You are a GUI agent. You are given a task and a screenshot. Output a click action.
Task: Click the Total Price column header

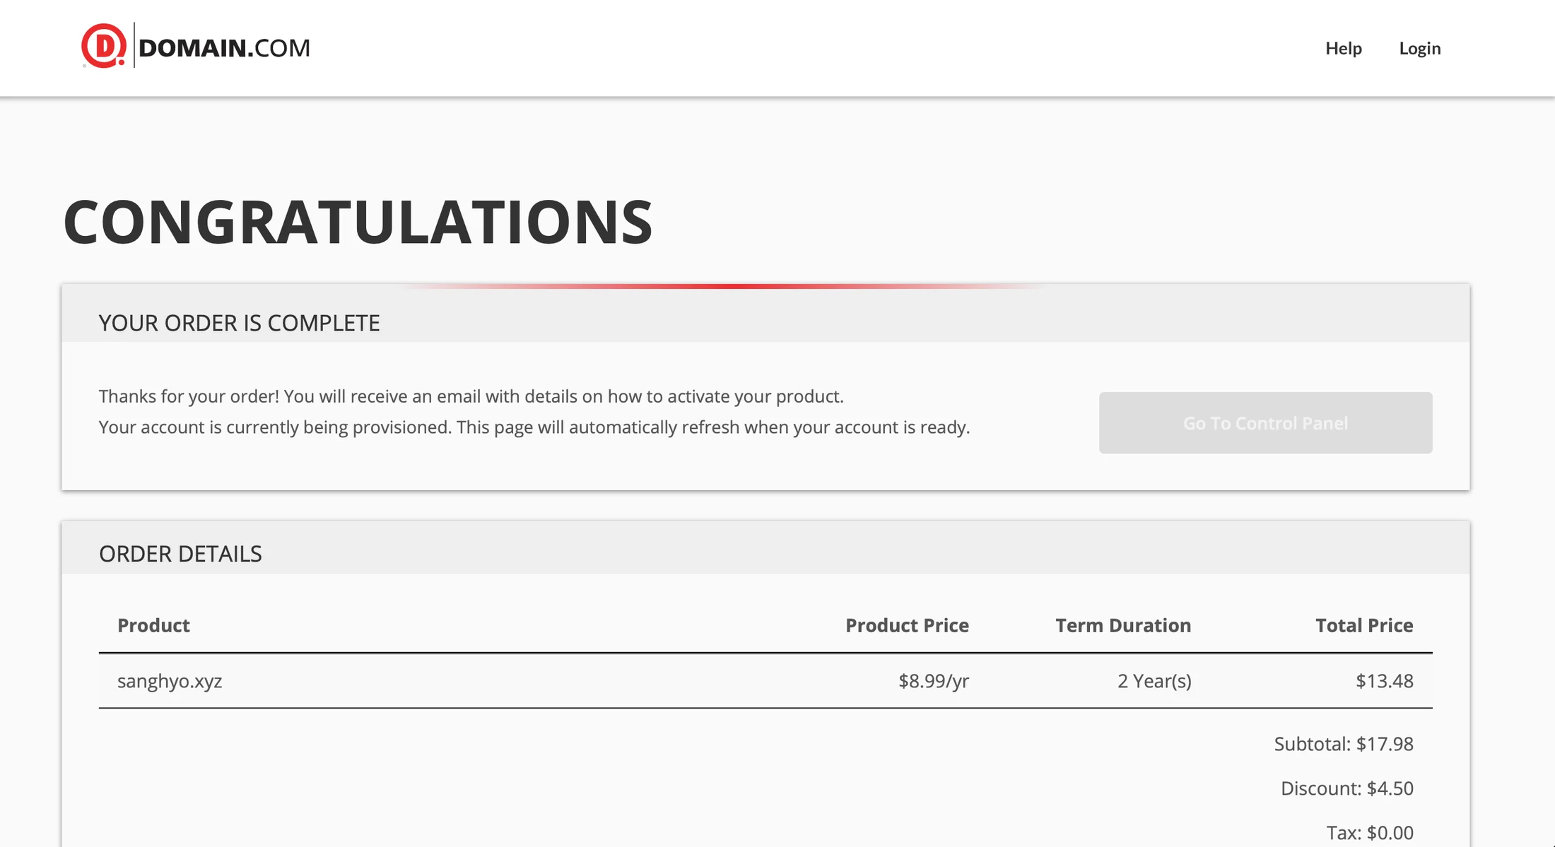click(x=1364, y=625)
